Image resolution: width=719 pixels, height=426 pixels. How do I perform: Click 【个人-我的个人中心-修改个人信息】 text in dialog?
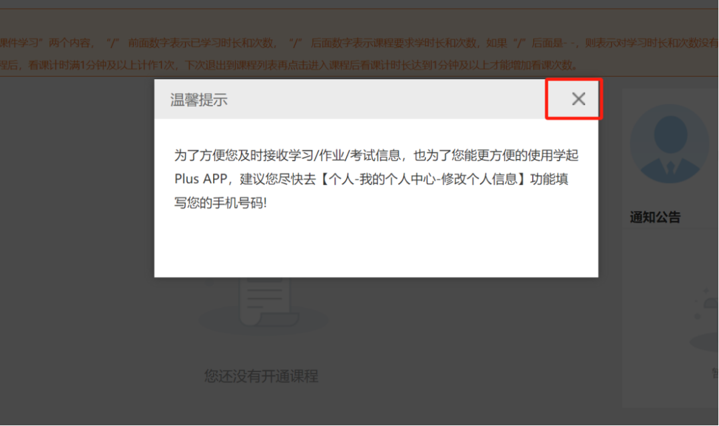click(x=423, y=179)
